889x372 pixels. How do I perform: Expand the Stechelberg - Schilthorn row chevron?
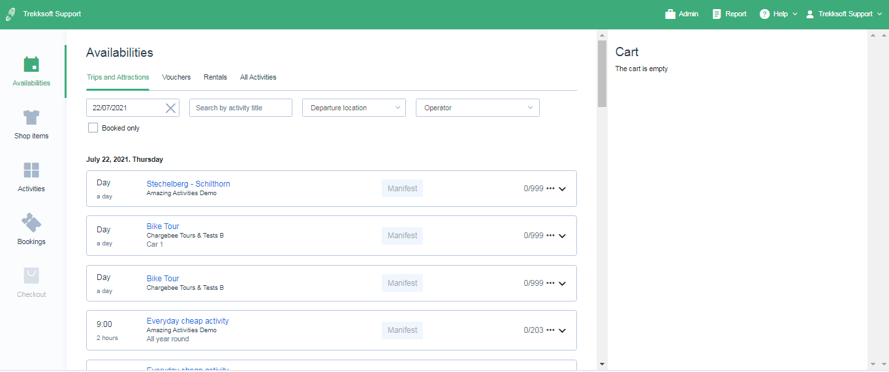563,189
